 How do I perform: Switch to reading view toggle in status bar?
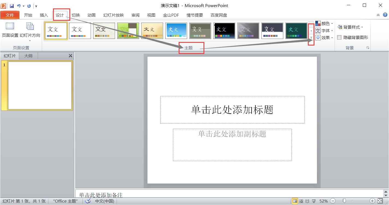(307, 201)
